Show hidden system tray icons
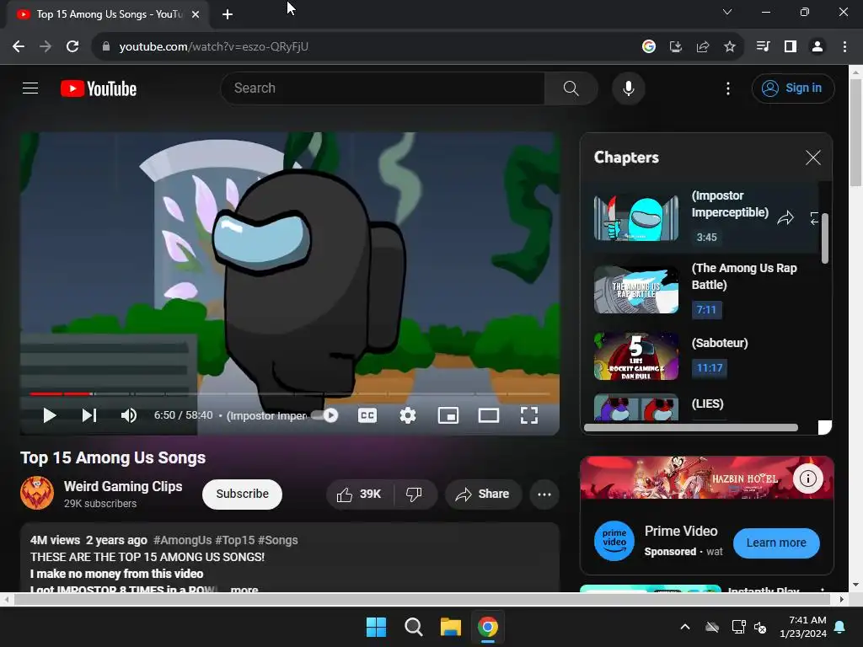The image size is (863, 647). (x=684, y=627)
